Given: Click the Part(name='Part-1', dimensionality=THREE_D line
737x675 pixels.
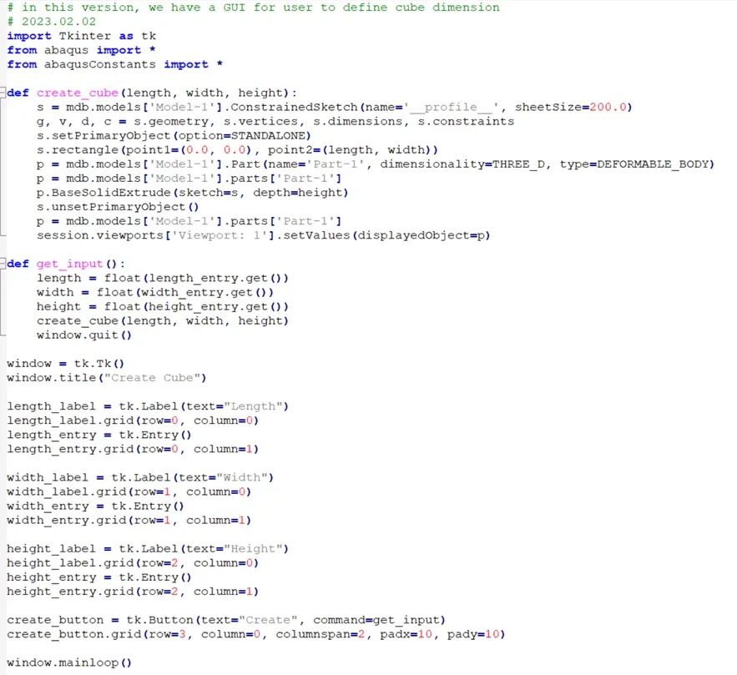Looking at the screenshot, I should pos(375,164).
